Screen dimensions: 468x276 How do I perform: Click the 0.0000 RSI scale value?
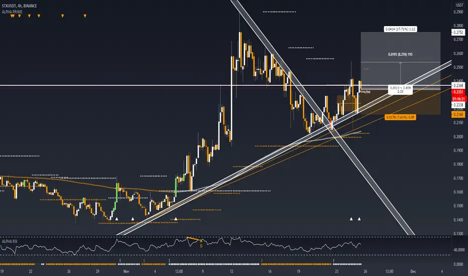[x=458, y=264]
